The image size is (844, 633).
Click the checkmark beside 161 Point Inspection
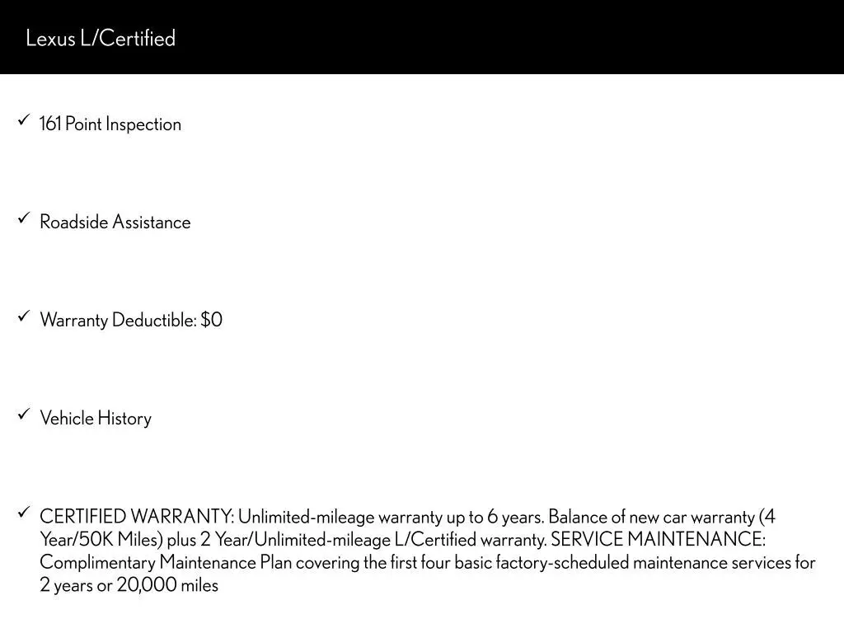(24, 120)
